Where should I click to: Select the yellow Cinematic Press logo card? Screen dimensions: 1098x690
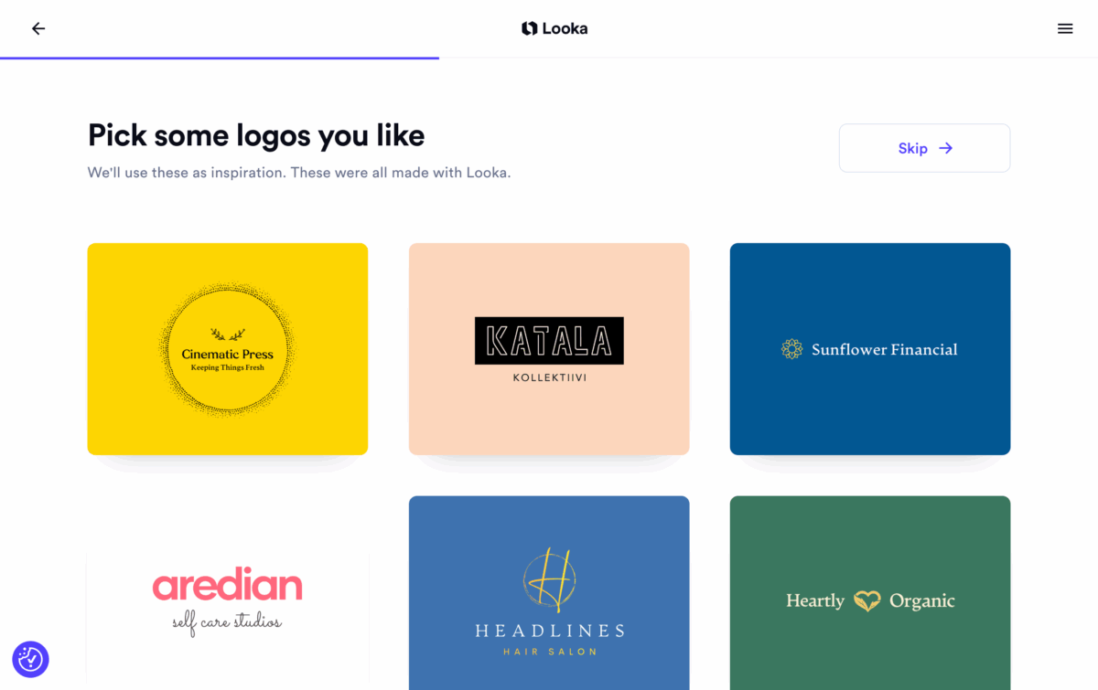coord(228,349)
